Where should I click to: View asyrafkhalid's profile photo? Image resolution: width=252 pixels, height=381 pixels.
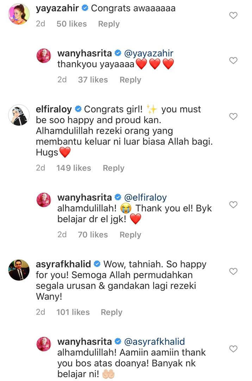point(19,270)
